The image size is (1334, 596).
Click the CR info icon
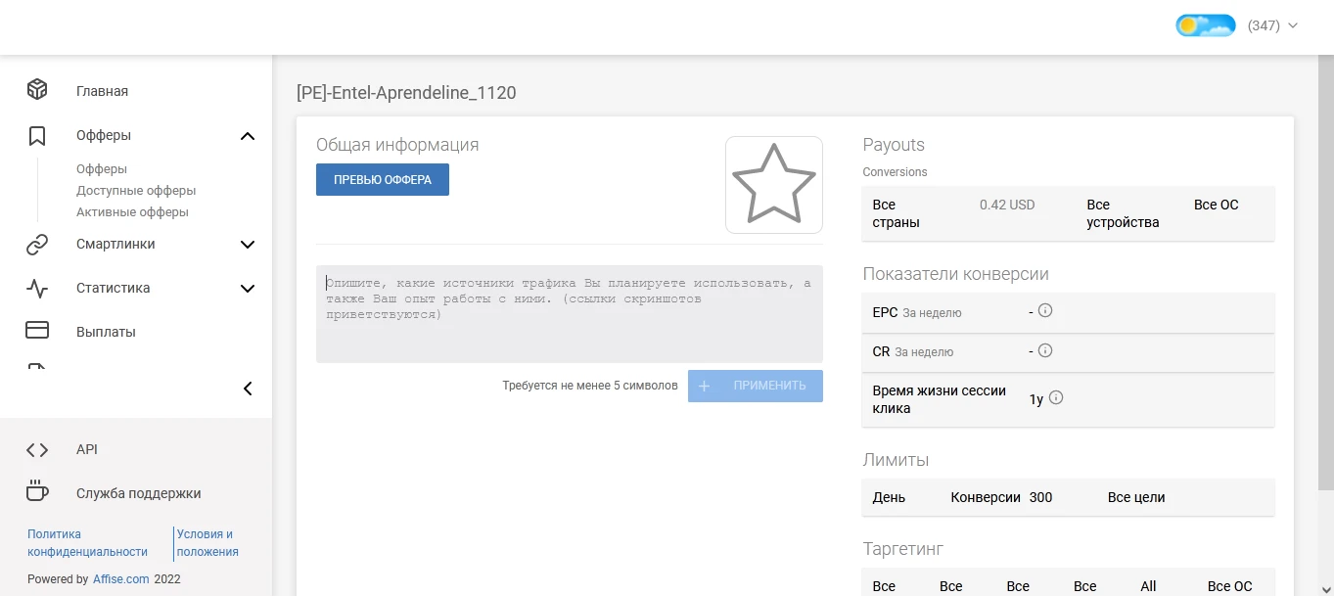coord(1045,350)
